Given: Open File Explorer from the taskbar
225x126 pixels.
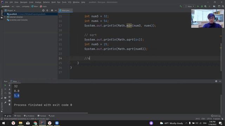Looking at the screenshot, I should 20,123.
